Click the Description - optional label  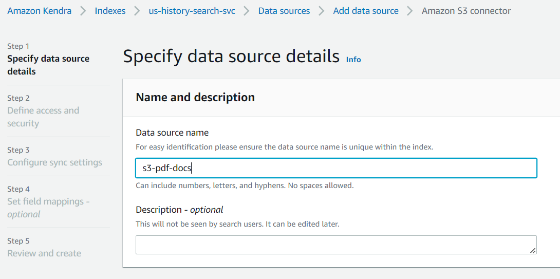coord(179,210)
